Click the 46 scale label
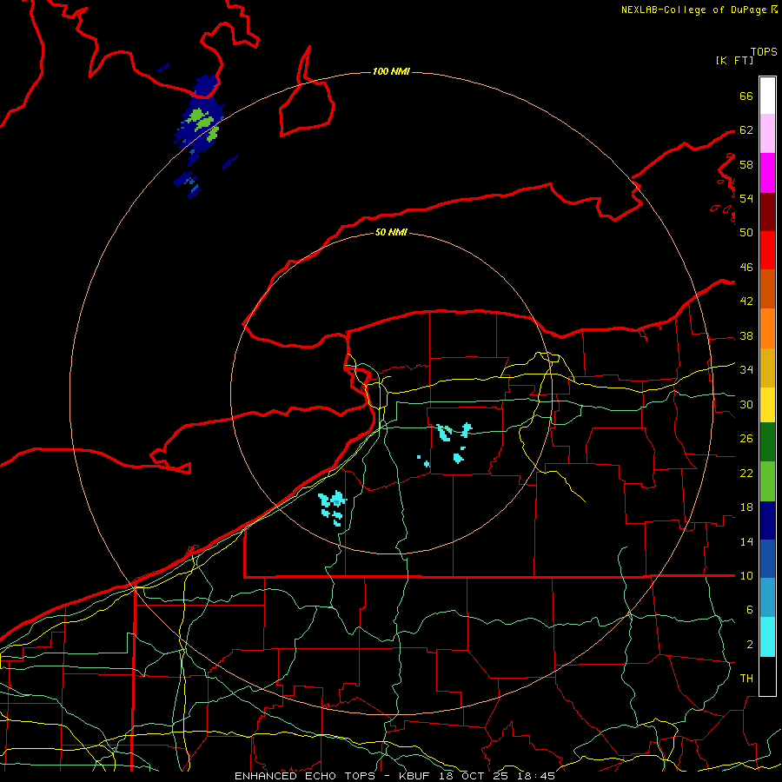Image resolution: width=782 pixels, height=782 pixels. [x=746, y=268]
